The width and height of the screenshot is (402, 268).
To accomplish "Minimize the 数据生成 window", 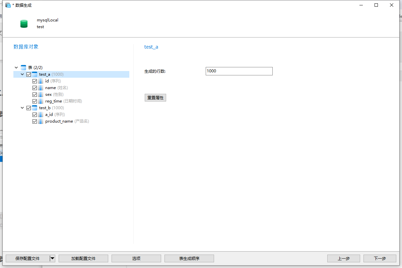I will [x=361, y=5].
